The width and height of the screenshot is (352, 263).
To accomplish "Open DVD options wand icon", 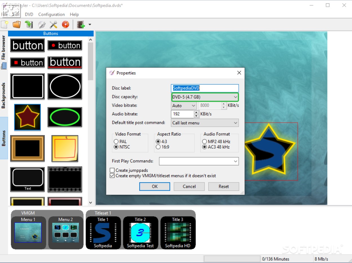I will click(x=41, y=25).
